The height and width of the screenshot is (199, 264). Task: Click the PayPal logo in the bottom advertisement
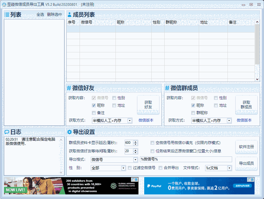click(155, 186)
